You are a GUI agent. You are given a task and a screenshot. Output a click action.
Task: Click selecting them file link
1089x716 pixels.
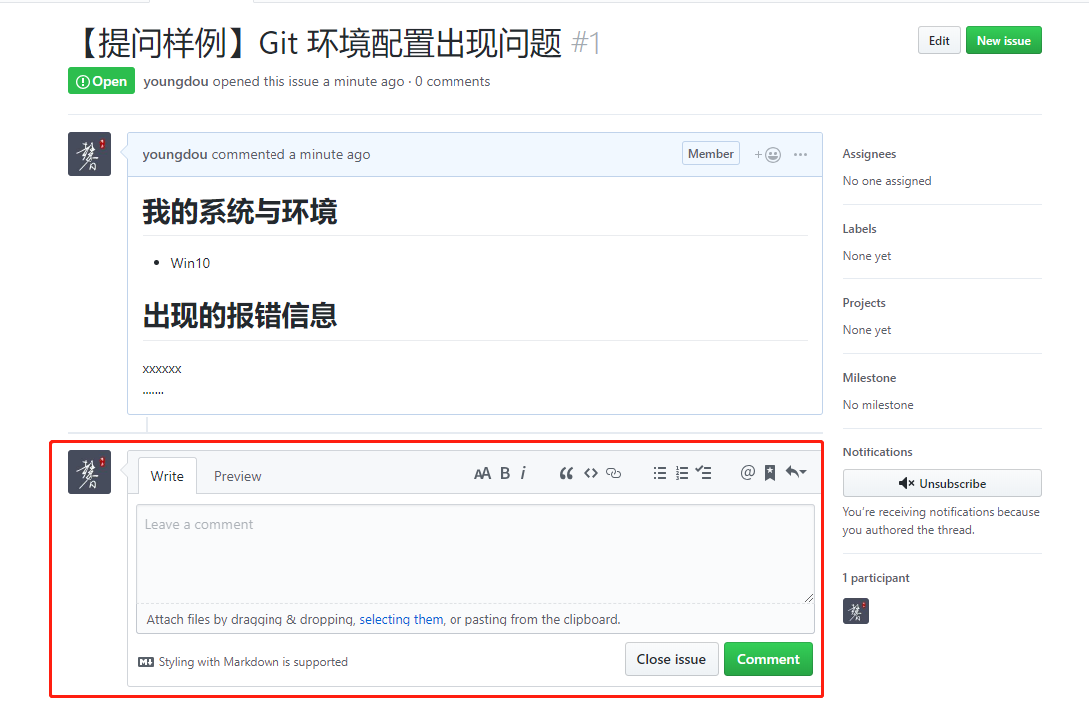coord(401,619)
